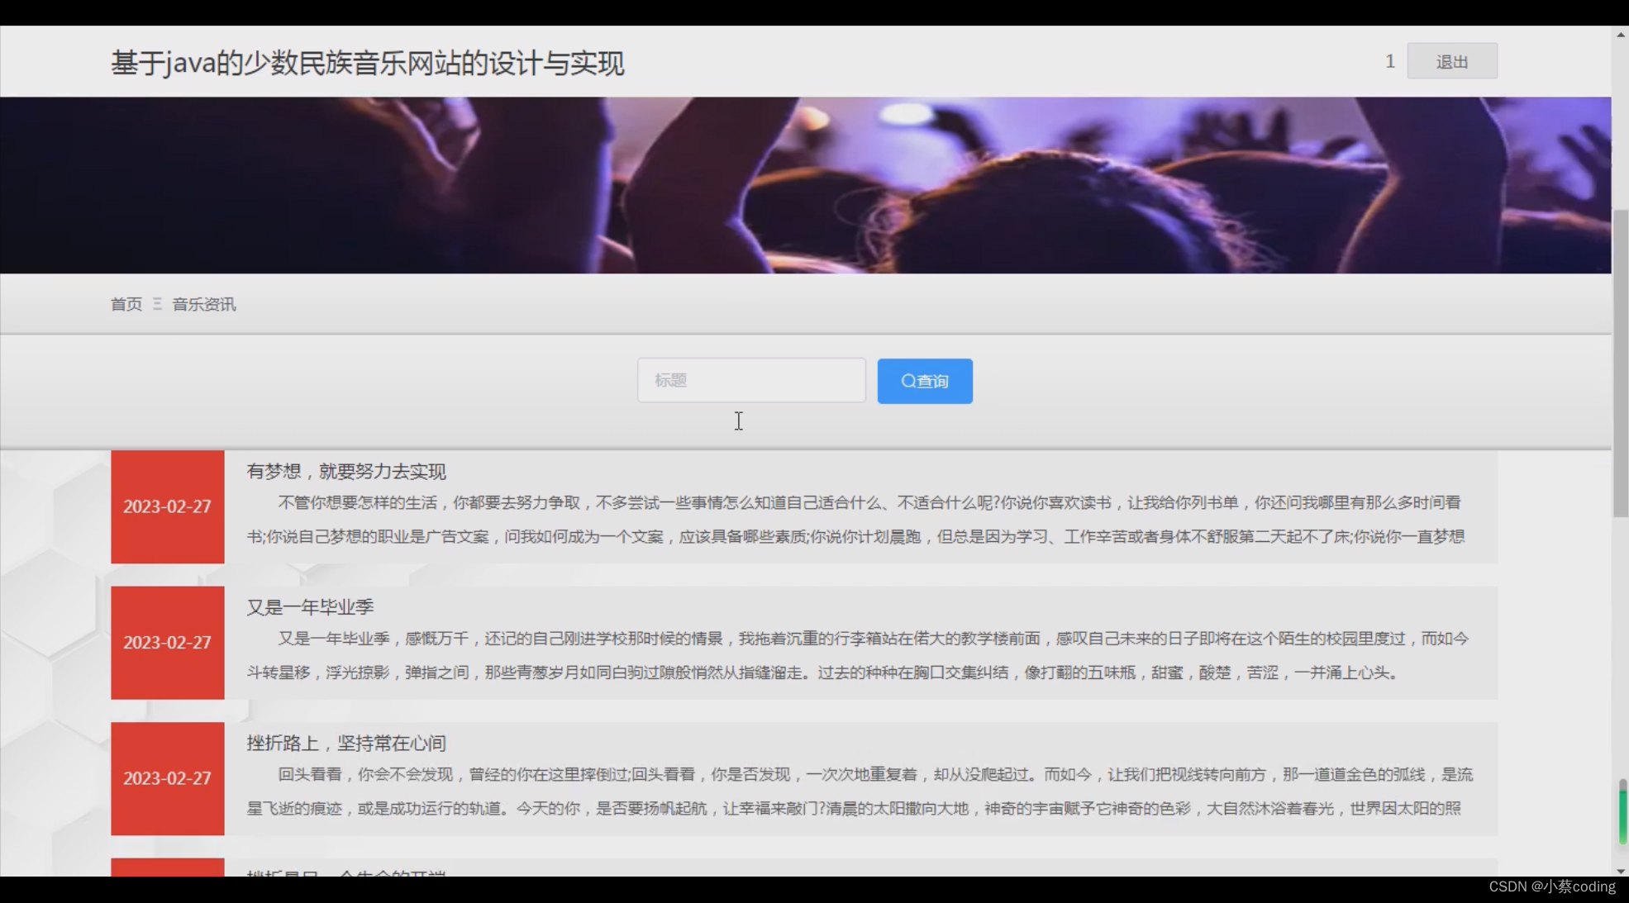Click summary text starting 回头看看，你会不会发现
Image resolution: width=1629 pixels, height=903 pixels.
[860, 791]
